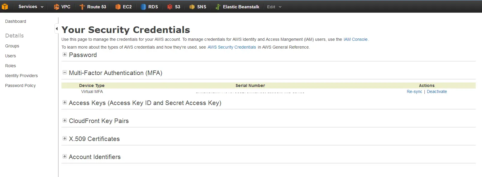Screen dimensions: 482x177
Task: Open Identity Providers in sidebar
Action: [21, 76]
